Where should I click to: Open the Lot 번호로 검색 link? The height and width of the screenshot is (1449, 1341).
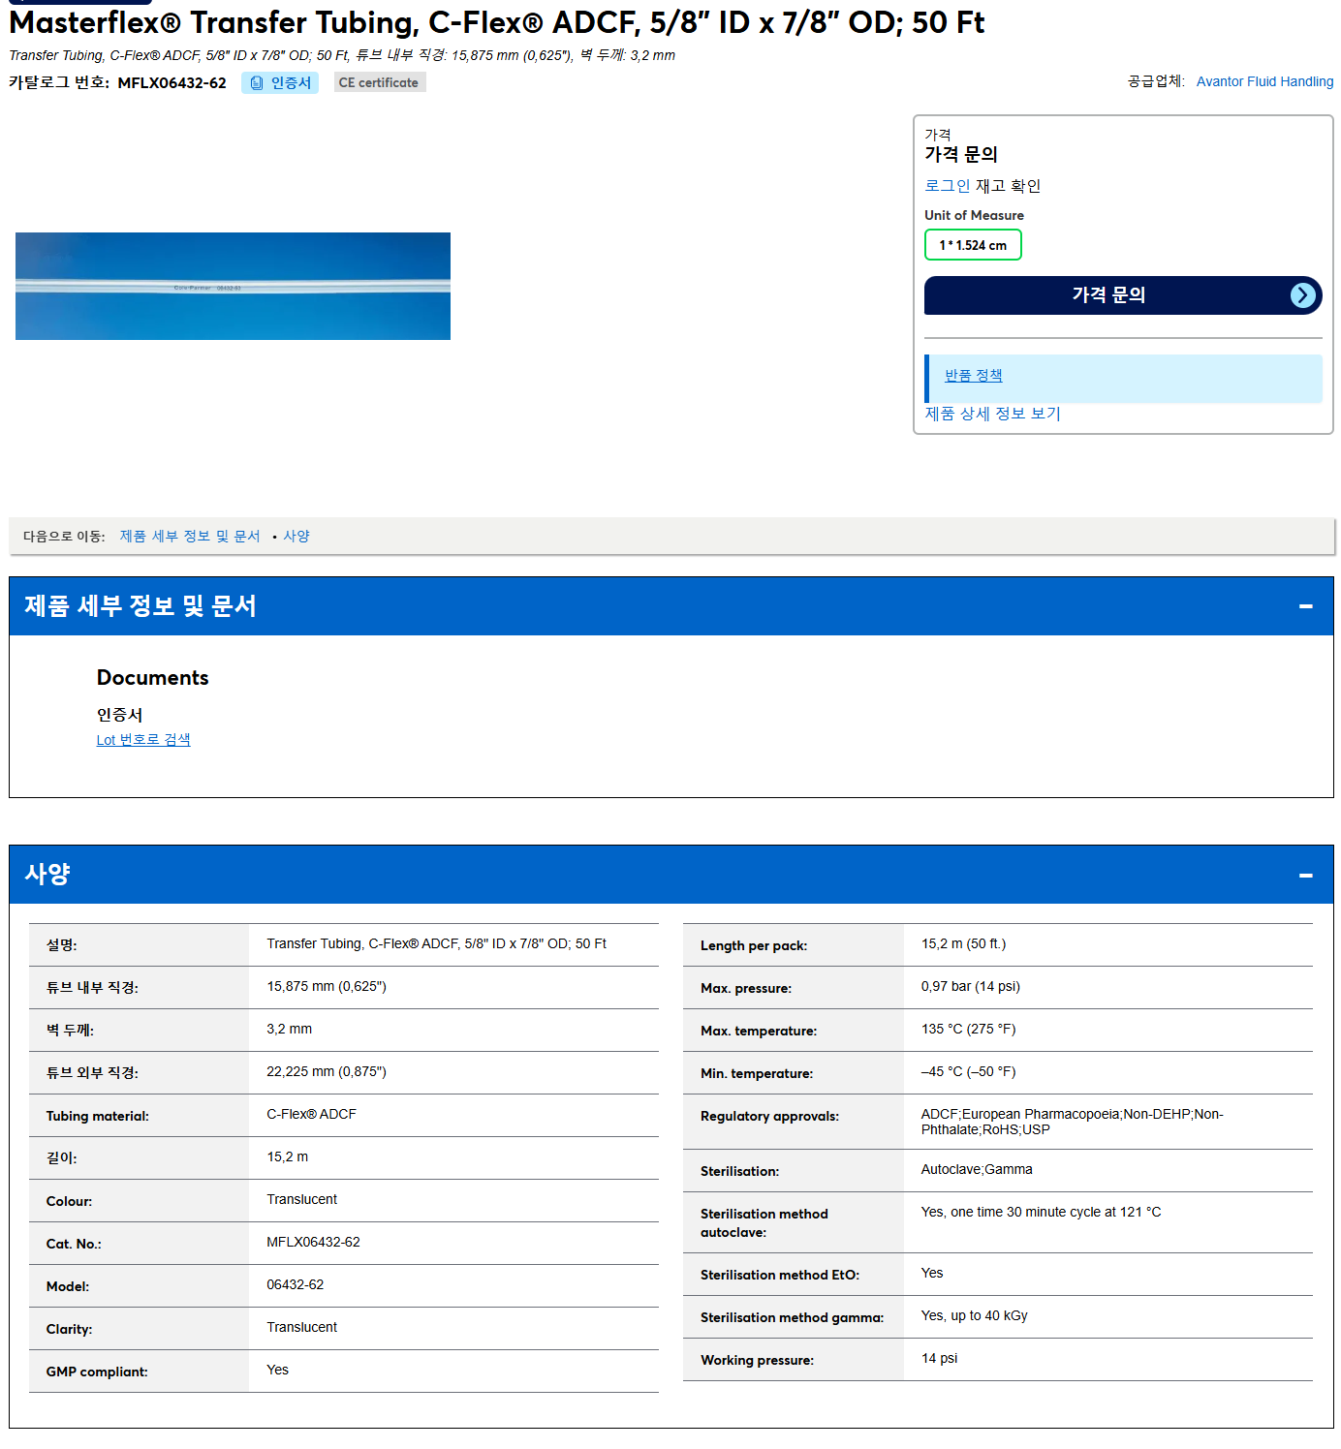click(x=143, y=740)
